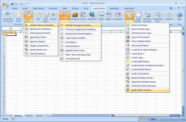Switch to Normal view icon

tap(141, 119)
